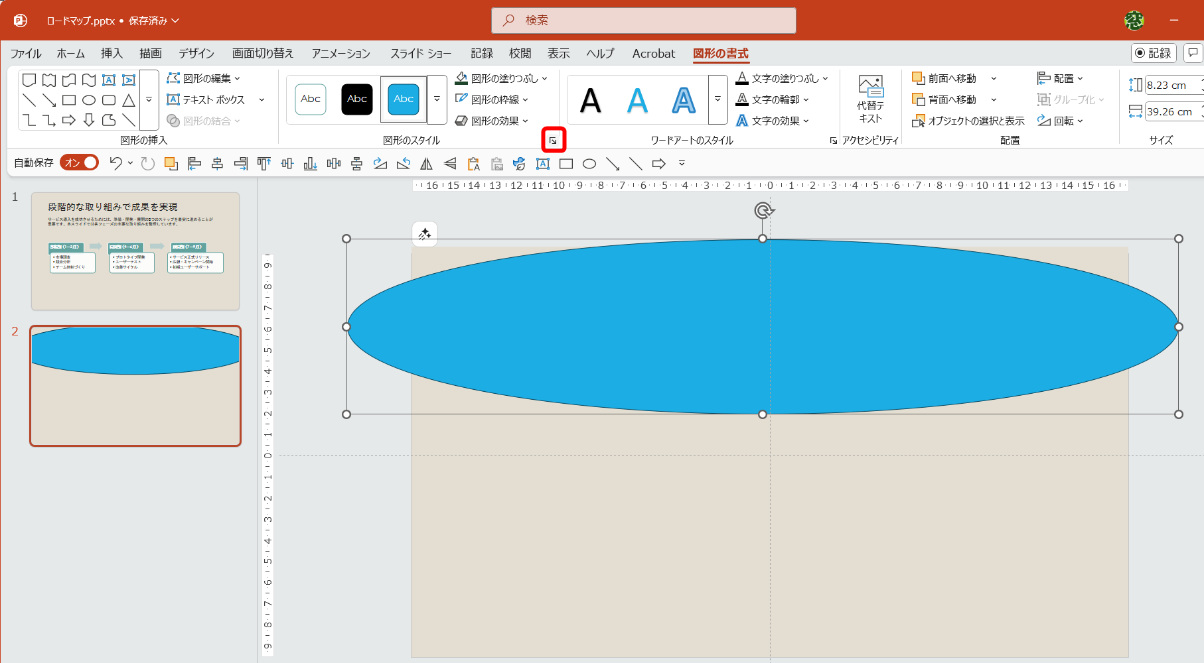Open the テキスト ボックス dropdown arrow

click(x=262, y=99)
